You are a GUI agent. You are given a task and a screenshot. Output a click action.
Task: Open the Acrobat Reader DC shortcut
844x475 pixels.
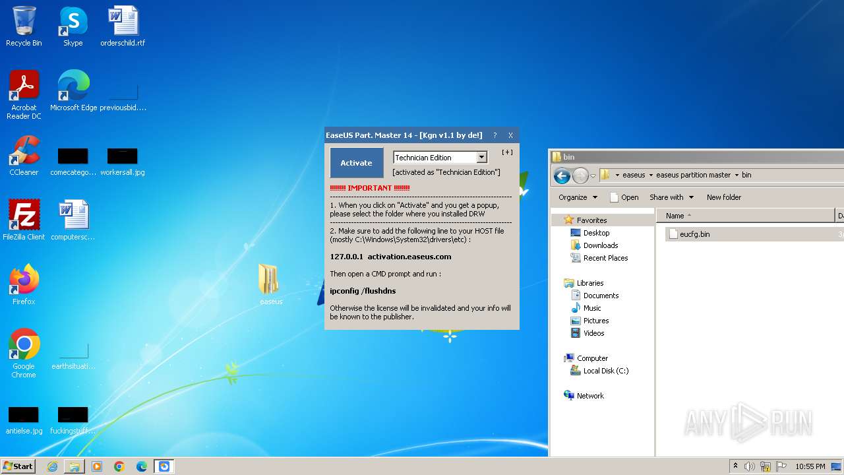pyautogui.click(x=24, y=94)
